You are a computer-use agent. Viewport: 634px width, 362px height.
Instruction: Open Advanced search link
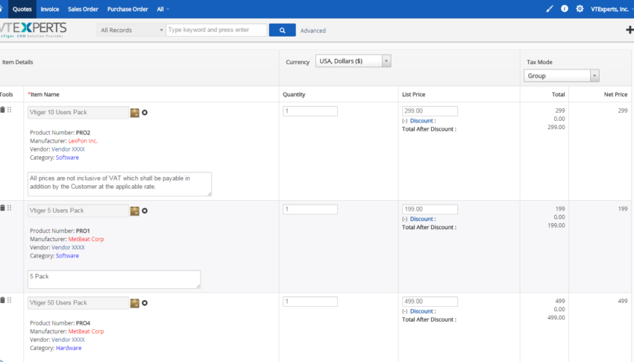313,31
